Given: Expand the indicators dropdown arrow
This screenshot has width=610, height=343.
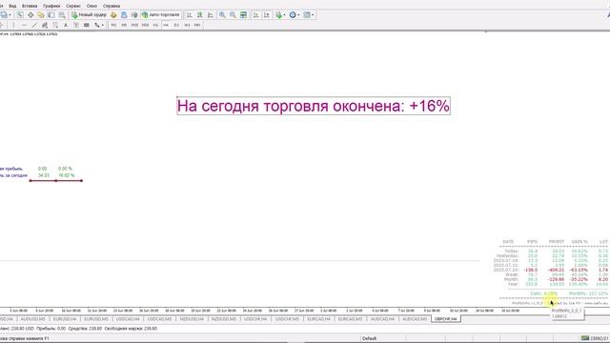Looking at the screenshot, I should pyautogui.click(x=284, y=15).
